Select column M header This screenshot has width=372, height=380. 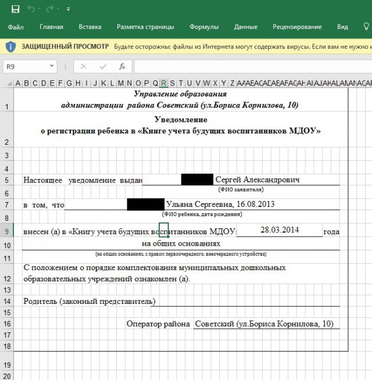pos(121,83)
